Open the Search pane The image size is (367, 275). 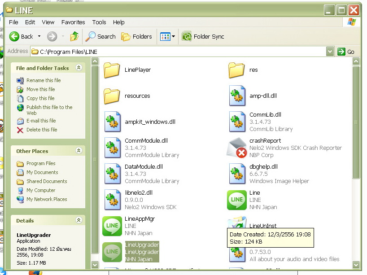point(100,36)
